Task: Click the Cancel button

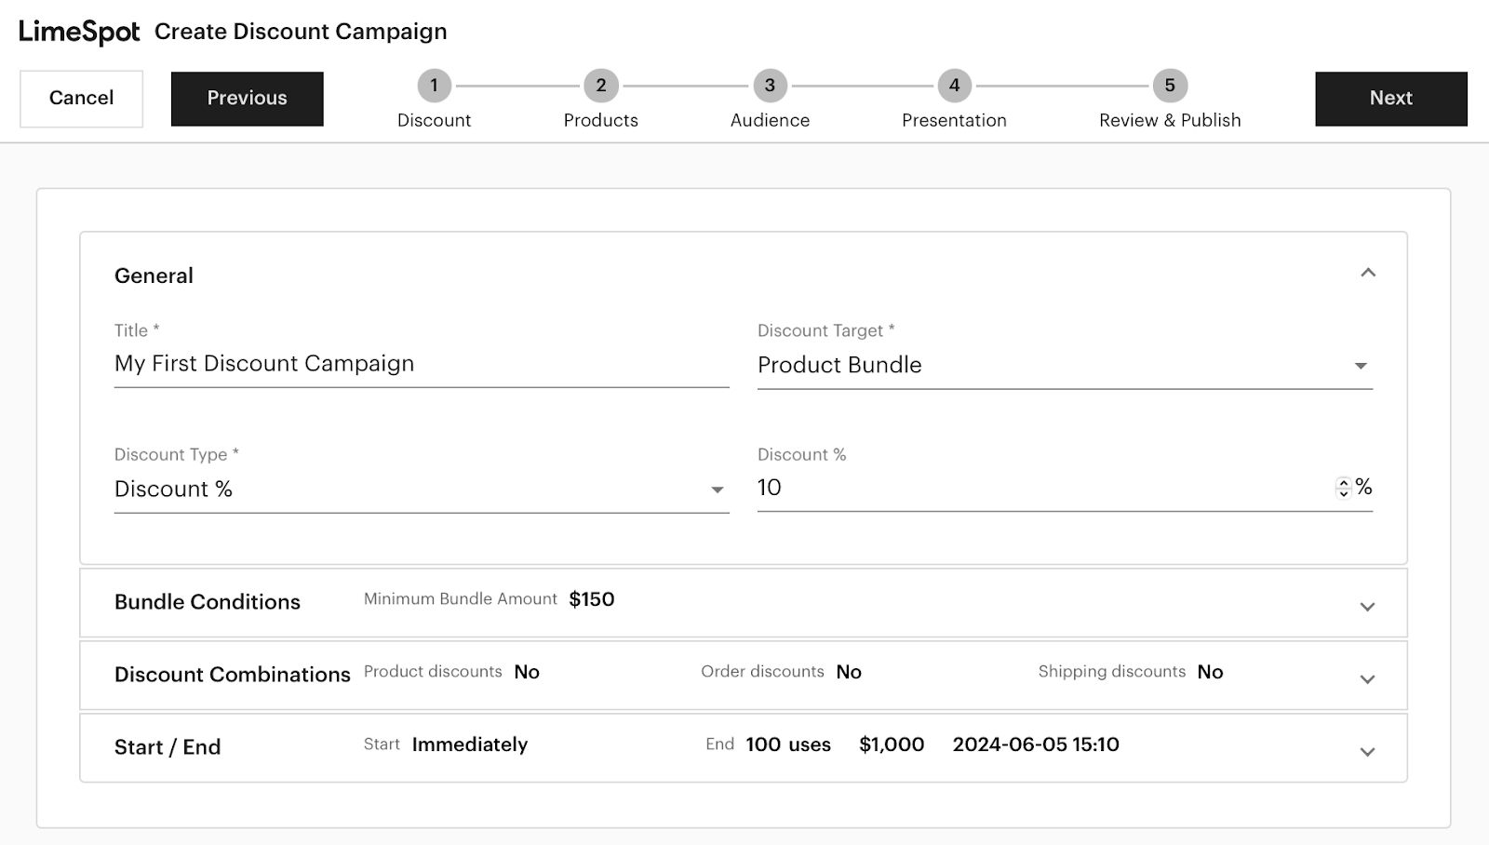Action: point(81,99)
